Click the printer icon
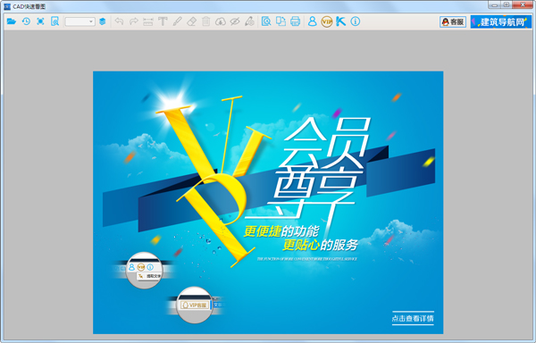The image size is (536, 343). pos(295,21)
